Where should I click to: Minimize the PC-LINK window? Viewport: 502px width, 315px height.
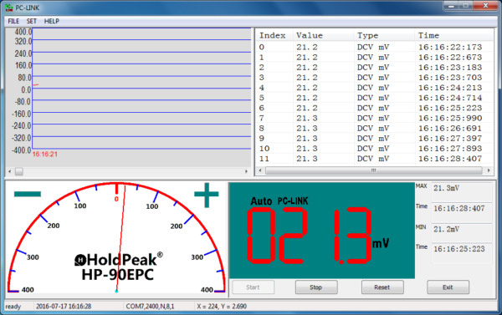(x=452, y=6)
